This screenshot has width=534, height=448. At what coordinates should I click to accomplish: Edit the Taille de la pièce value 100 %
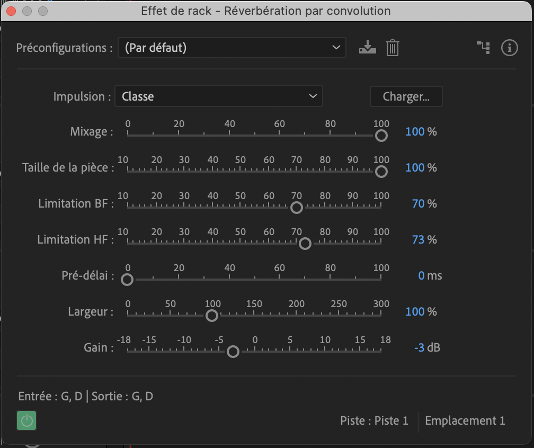click(x=415, y=168)
